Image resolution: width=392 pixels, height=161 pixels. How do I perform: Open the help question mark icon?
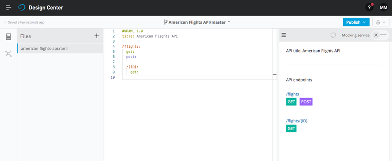pyautogui.click(x=369, y=8)
